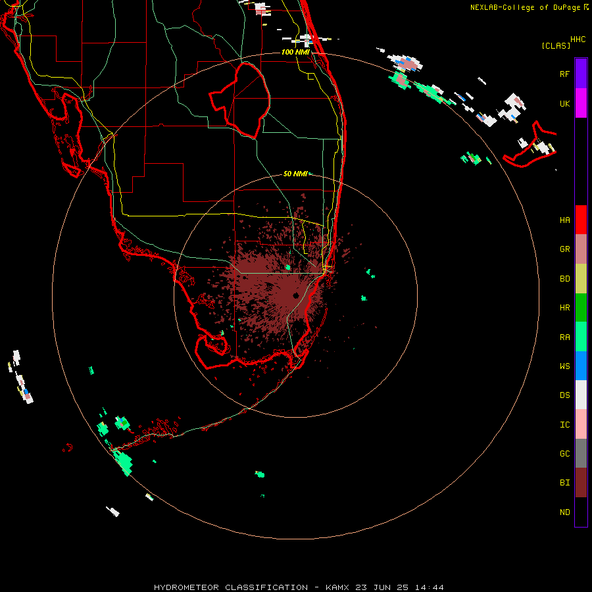Click the BD legend label
Image resolution: width=592 pixels, height=592 pixels.
point(564,279)
